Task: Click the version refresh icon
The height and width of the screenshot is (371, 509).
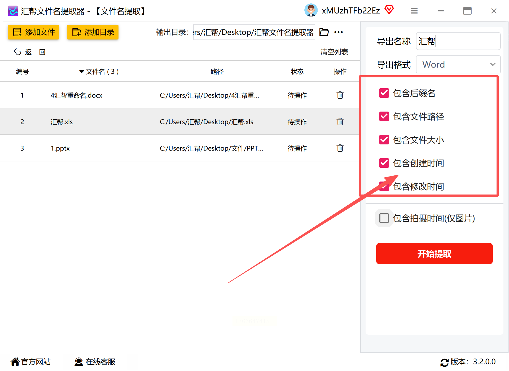Action: (x=444, y=362)
